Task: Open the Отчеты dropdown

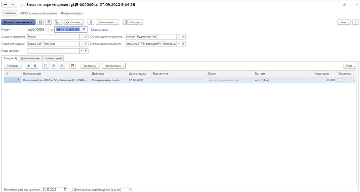Action: 133,22
